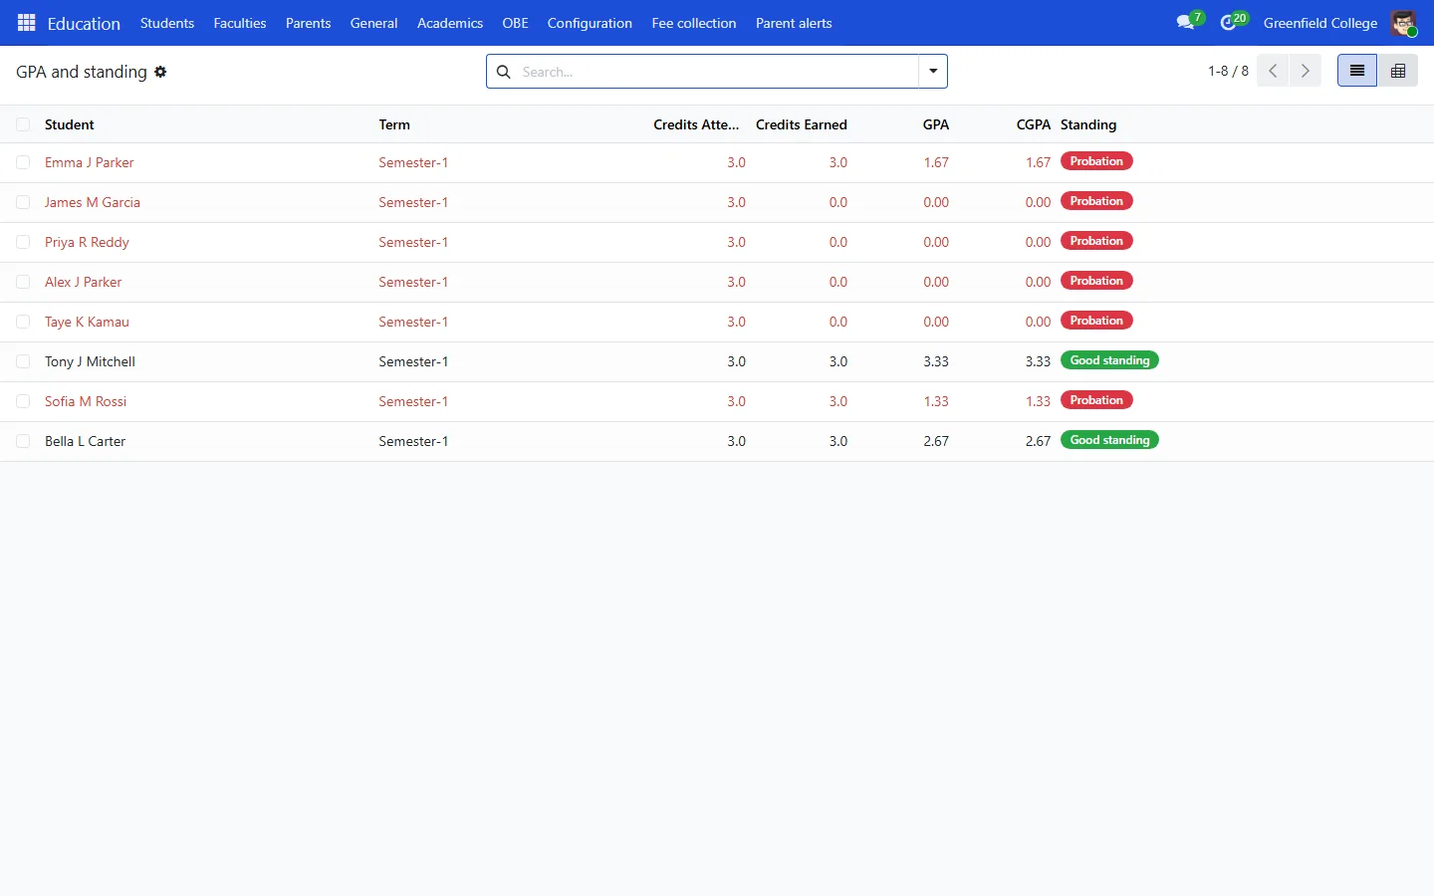
Task: Go to next page arrow
Action: [x=1306, y=71]
